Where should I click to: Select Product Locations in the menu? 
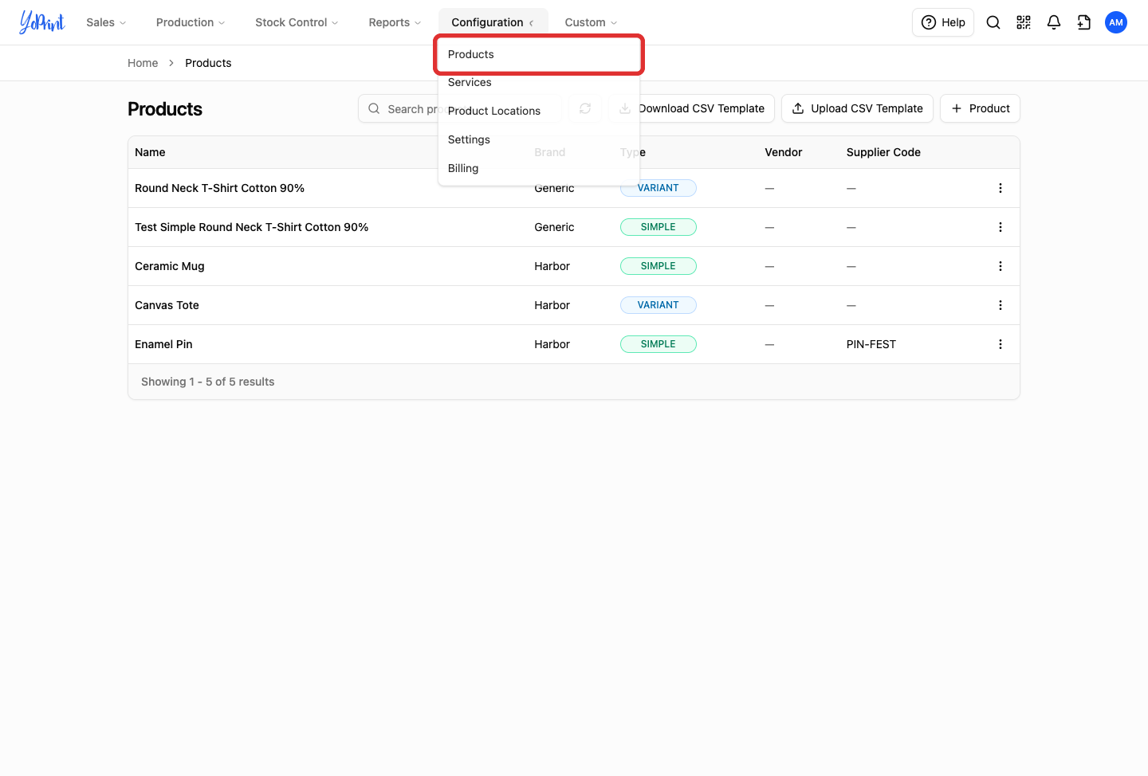[x=539, y=111]
